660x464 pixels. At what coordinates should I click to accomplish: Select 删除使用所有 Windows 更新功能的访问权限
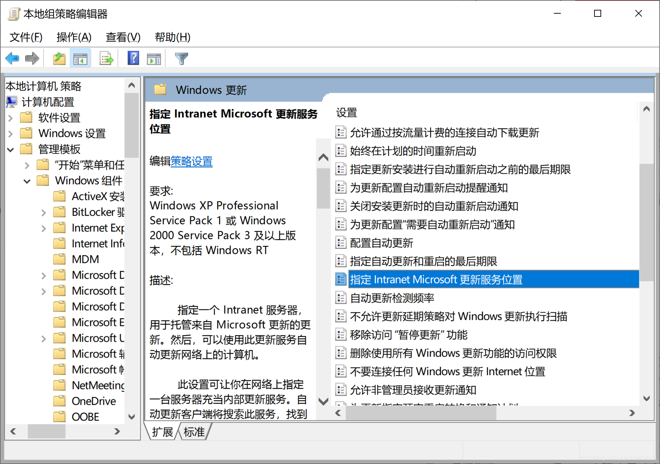453,353
